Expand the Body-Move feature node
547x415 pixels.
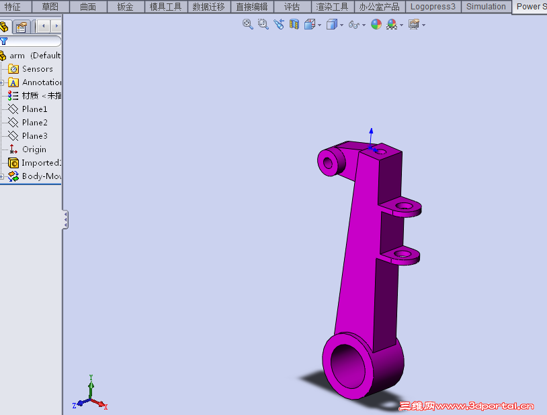[2, 176]
